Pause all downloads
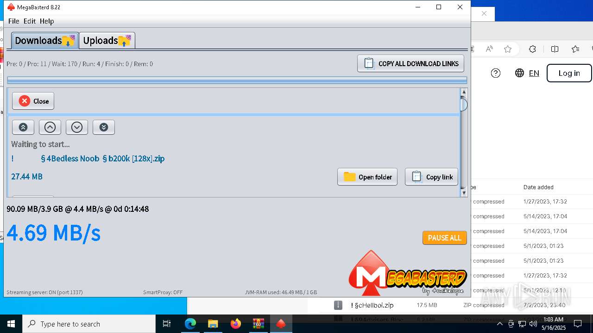 (445, 238)
